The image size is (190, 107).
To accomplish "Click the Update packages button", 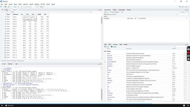I will (x=114, y=47).
